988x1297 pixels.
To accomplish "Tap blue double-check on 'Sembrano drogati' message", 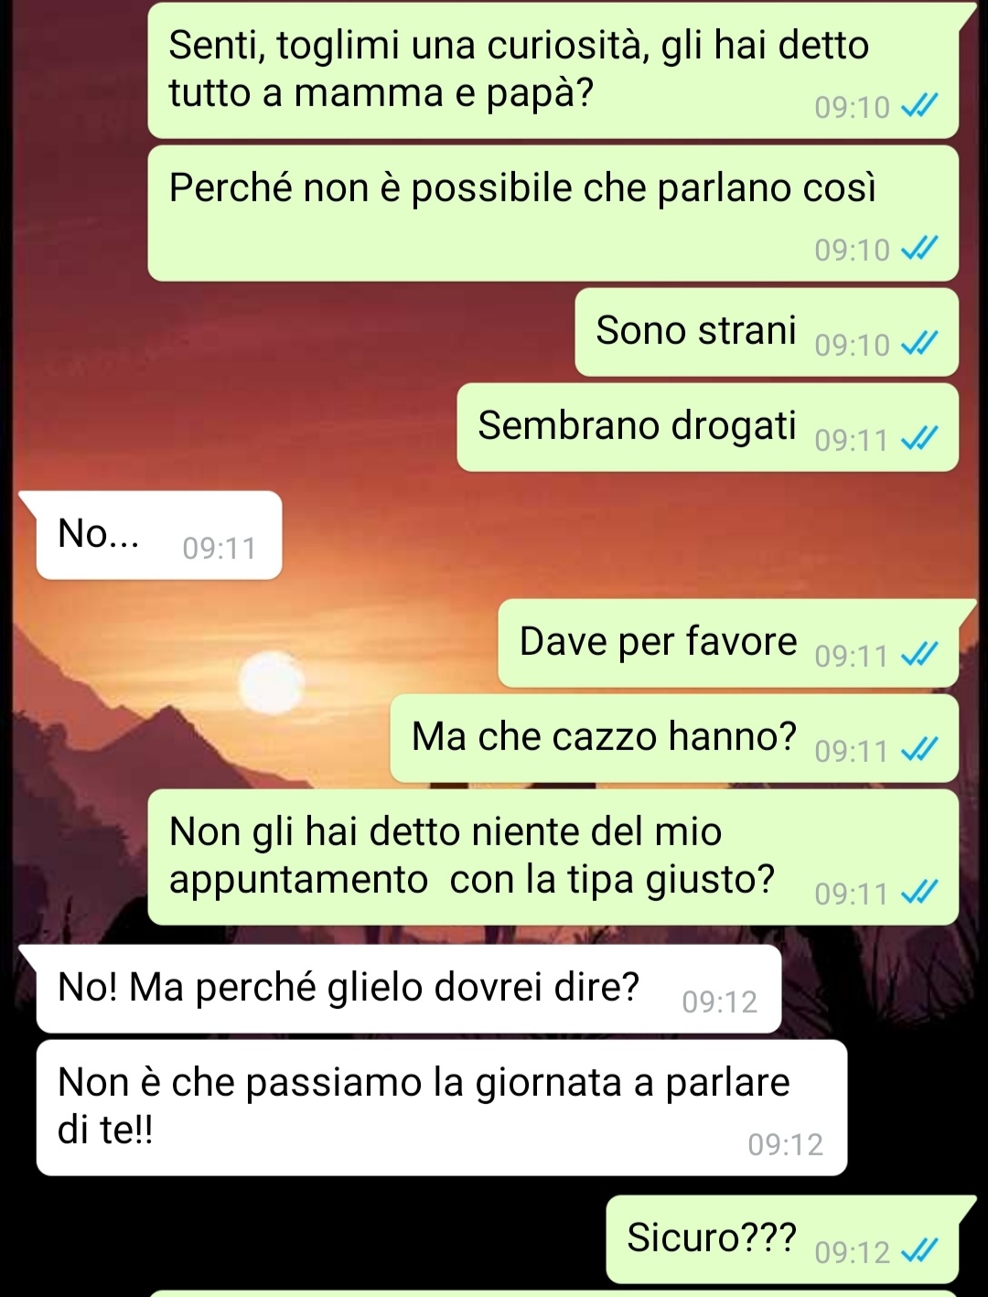I will click(x=919, y=440).
